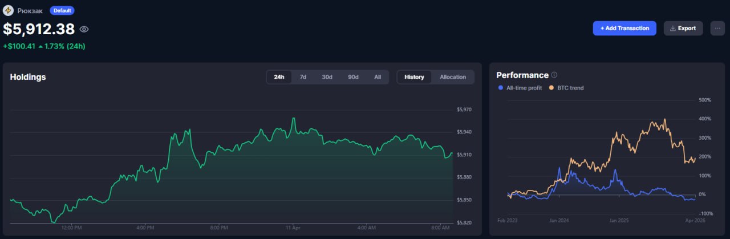The height and width of the screenshot is (239, 730).
Task: Click the Holdings chart peak near 11 Apr
Action: click(x=293, y=118)
